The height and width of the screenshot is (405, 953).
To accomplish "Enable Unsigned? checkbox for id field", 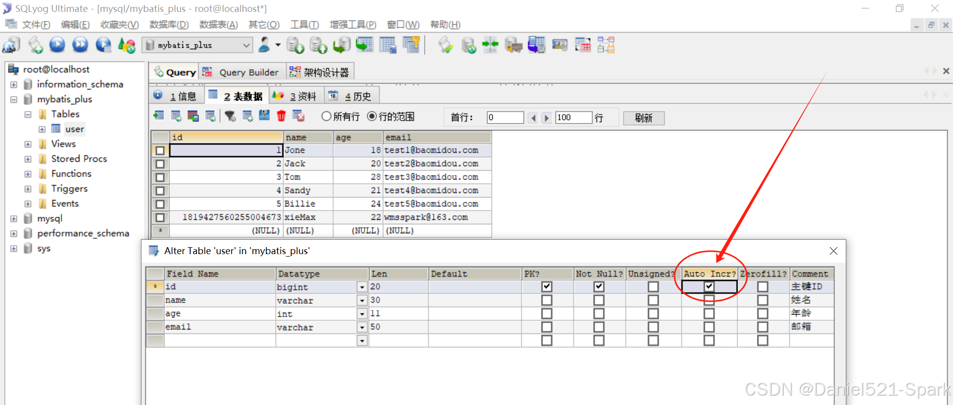I will click(653, 287).
